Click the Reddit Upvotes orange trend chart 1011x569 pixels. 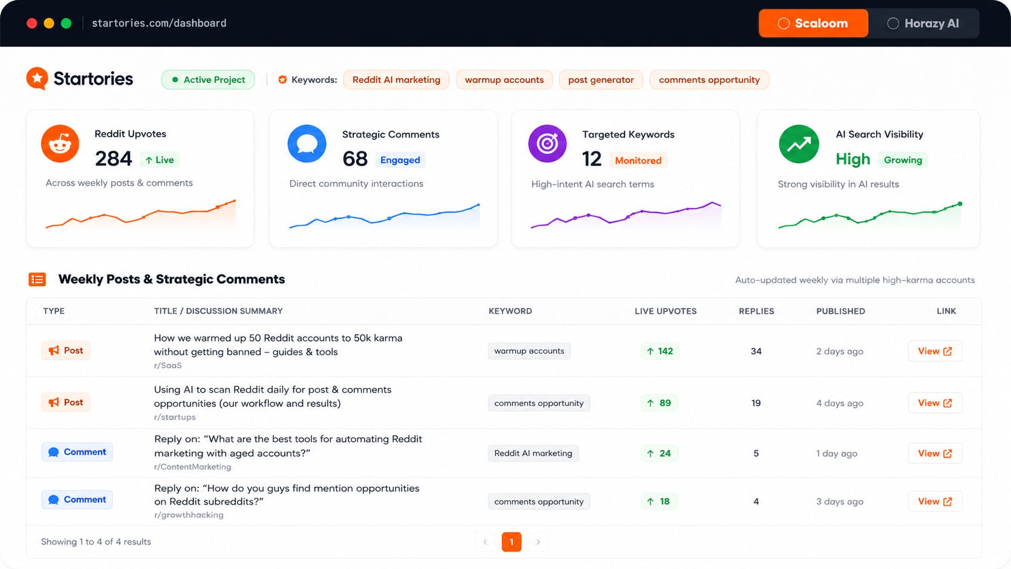(x=140, y=214)
